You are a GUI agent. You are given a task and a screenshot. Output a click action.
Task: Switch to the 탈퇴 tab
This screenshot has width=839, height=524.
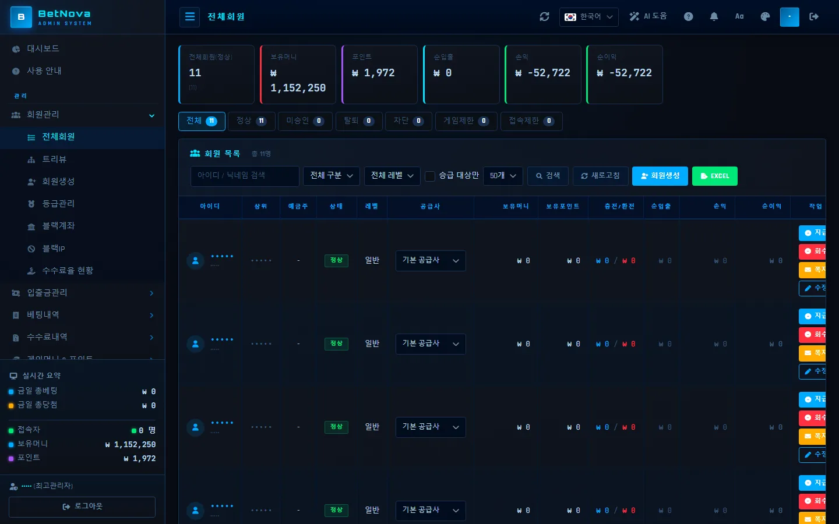tap(359, 121)
